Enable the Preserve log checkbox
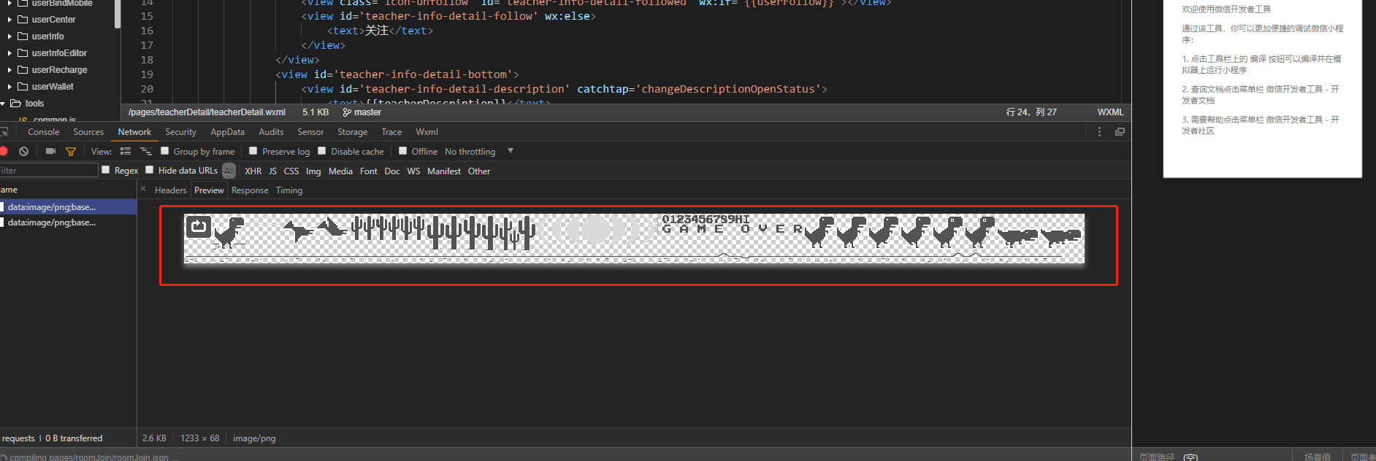 tap(253, 151)
